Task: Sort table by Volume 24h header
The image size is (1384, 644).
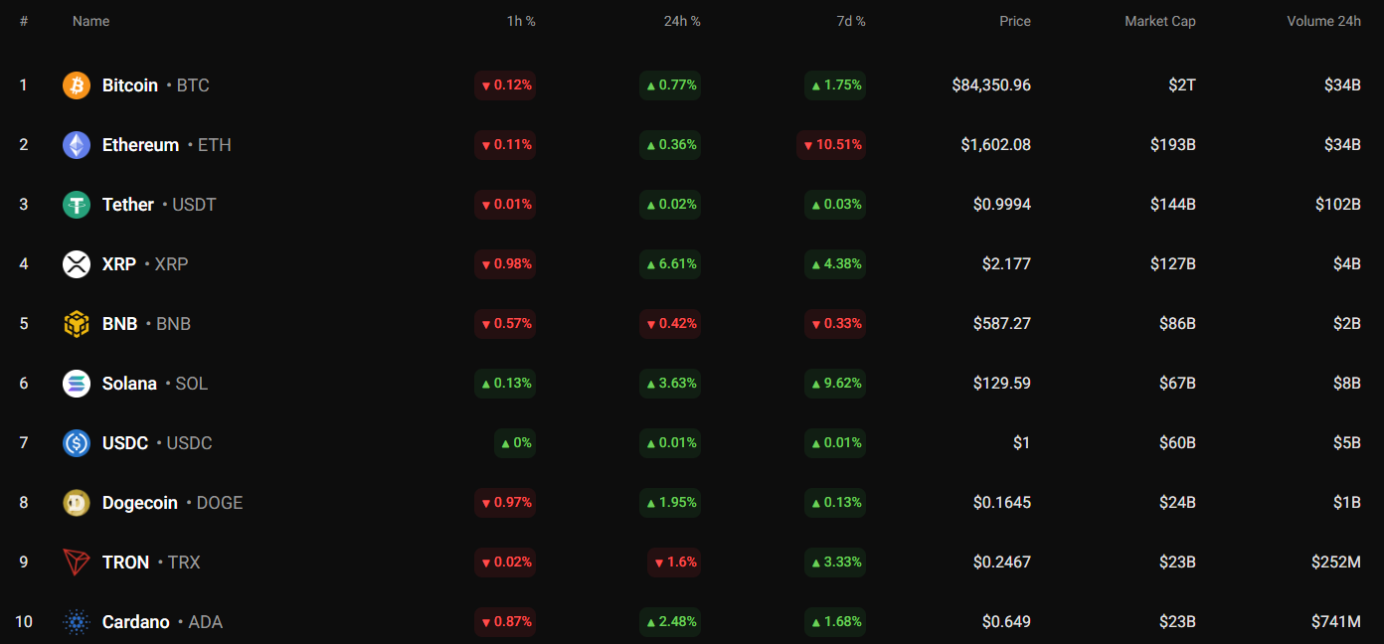Action: (x=1323, y=21)
